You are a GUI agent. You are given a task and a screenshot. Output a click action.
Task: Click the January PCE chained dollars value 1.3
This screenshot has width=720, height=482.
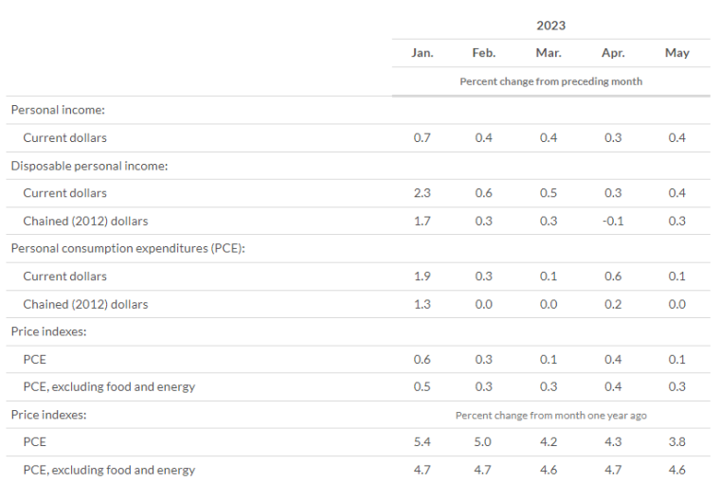tap(422, 304)
